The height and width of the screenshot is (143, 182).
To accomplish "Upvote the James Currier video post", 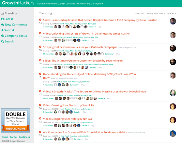I will pyautogui.click(x=40, y=33).
